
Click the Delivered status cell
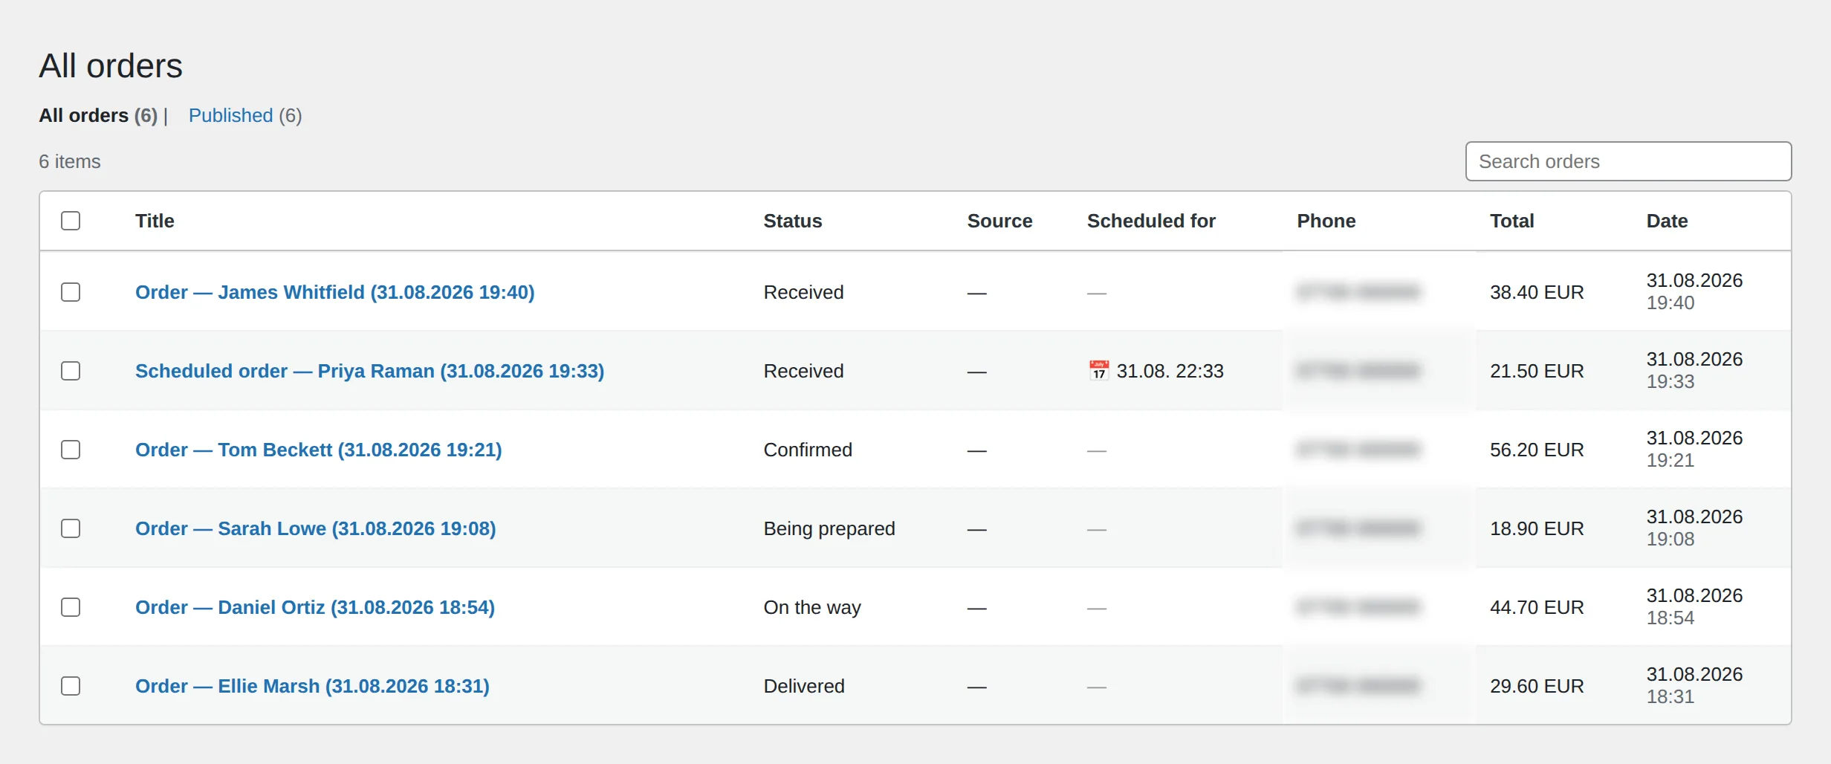(x=804, y=686)
